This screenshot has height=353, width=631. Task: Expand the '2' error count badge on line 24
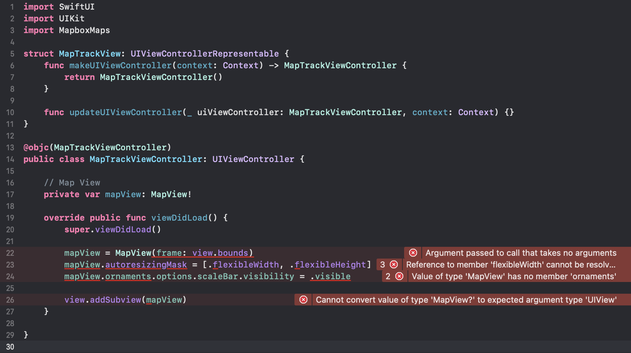pyautogui.click(x=388, y=276)
